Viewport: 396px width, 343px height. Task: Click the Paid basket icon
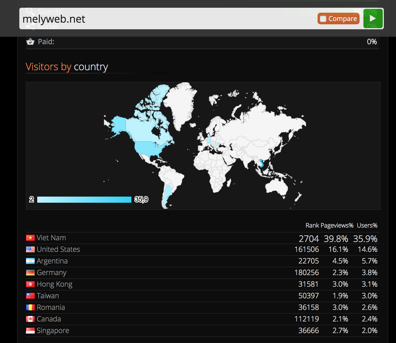[x=30, y=42]
